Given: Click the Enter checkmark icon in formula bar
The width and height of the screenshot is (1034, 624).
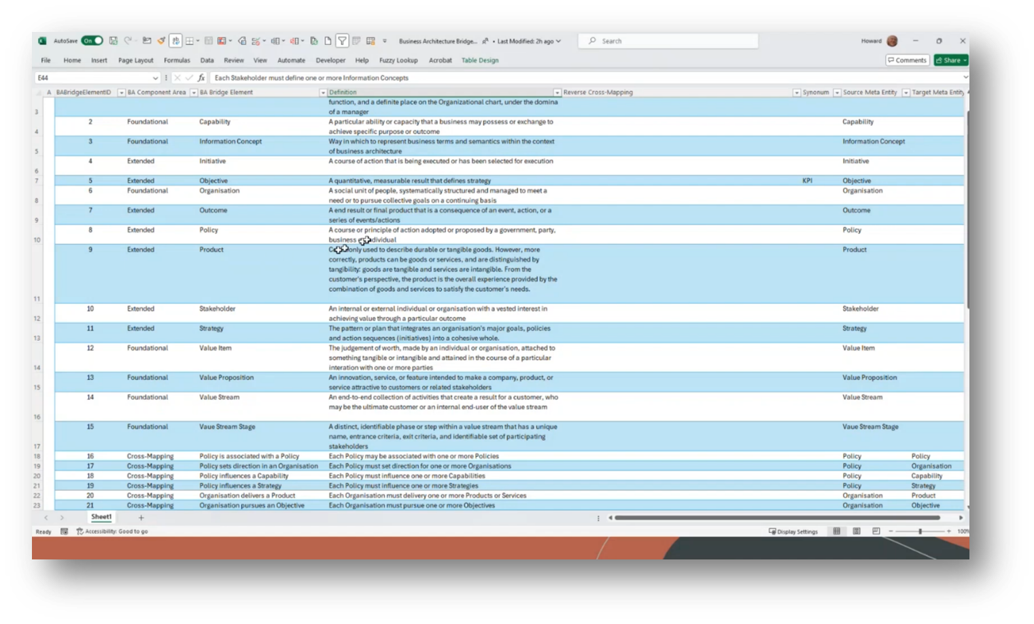Looking at the screenshot, I should [x=189, y=77].
